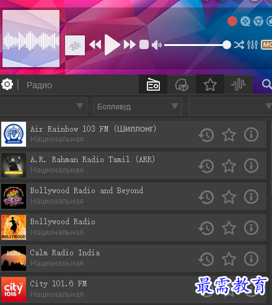Open the lemon-shaped tab icon
The image size is (272, 305).
pyautogui.click(x=182, y=84)
